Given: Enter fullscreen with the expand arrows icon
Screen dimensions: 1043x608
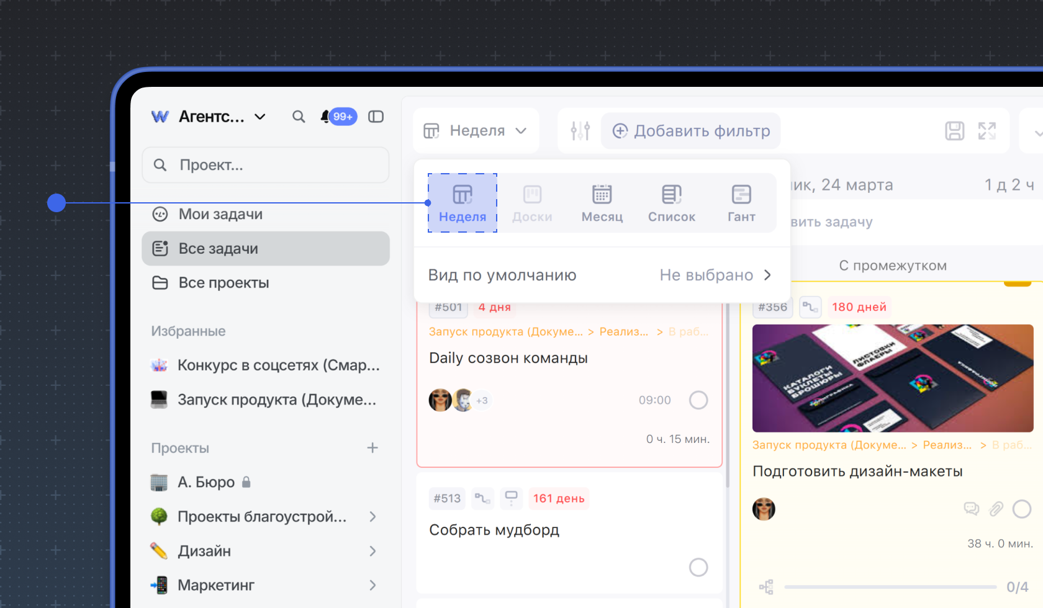Looking at the screenshot, I should pyautogui.click(x=987, y=131).
